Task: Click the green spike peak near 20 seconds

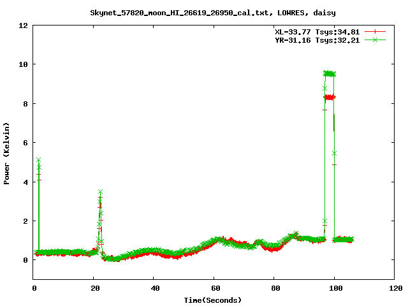Action: coord(101,192)
